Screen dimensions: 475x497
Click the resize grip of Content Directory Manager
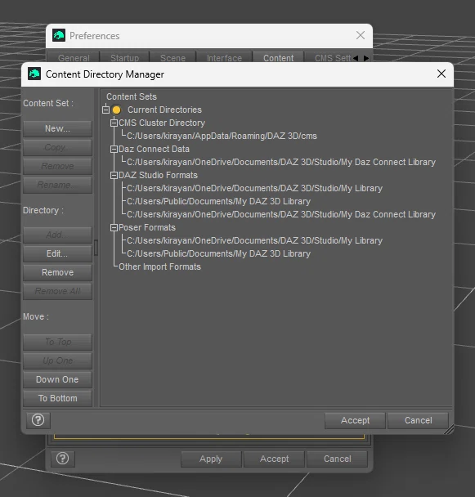449,429
